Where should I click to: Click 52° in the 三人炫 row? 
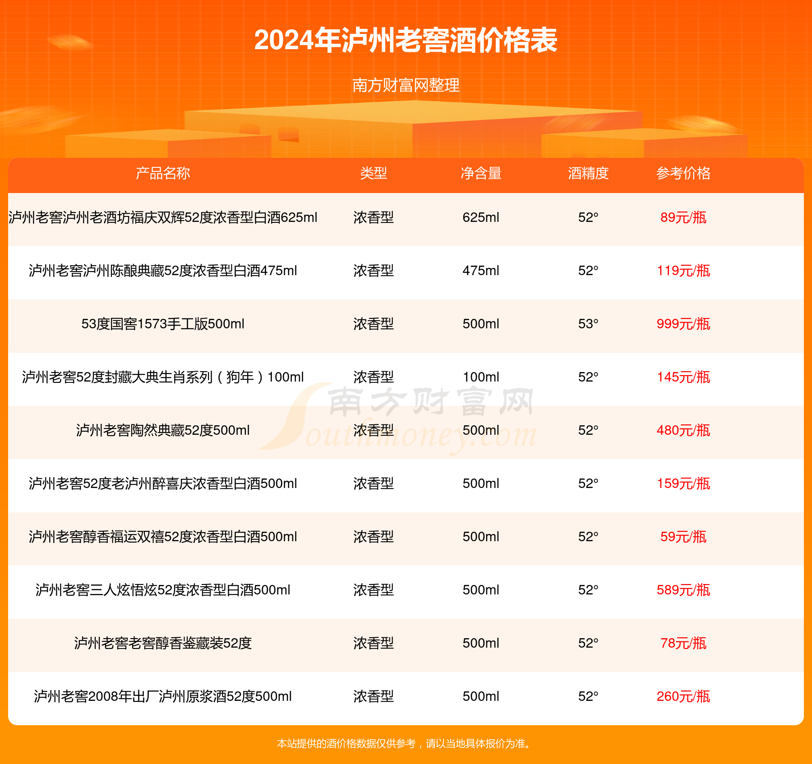pos(588,590)
